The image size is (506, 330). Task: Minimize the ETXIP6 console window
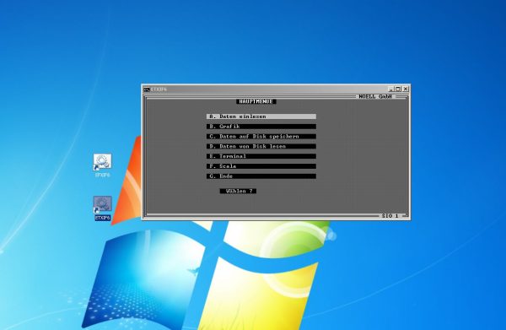(390, 89)
